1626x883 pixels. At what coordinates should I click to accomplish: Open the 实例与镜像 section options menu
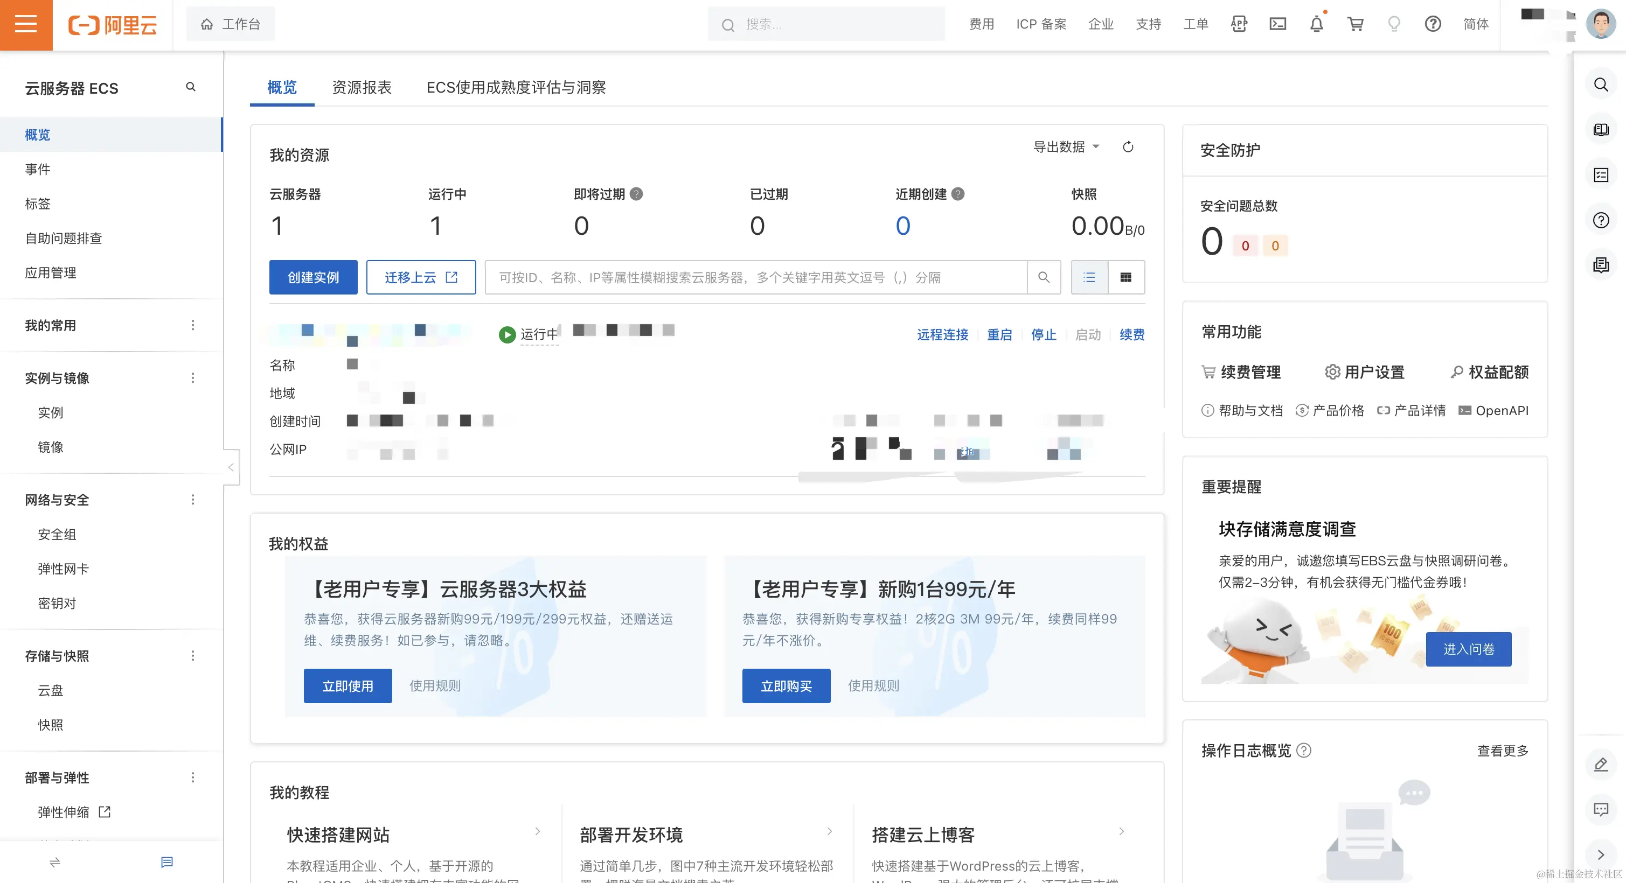click(193, 378)
